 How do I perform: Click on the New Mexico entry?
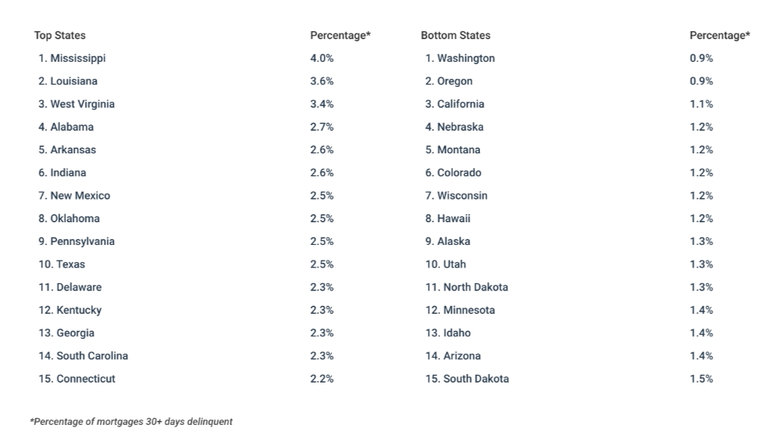(x=74, y=196)
